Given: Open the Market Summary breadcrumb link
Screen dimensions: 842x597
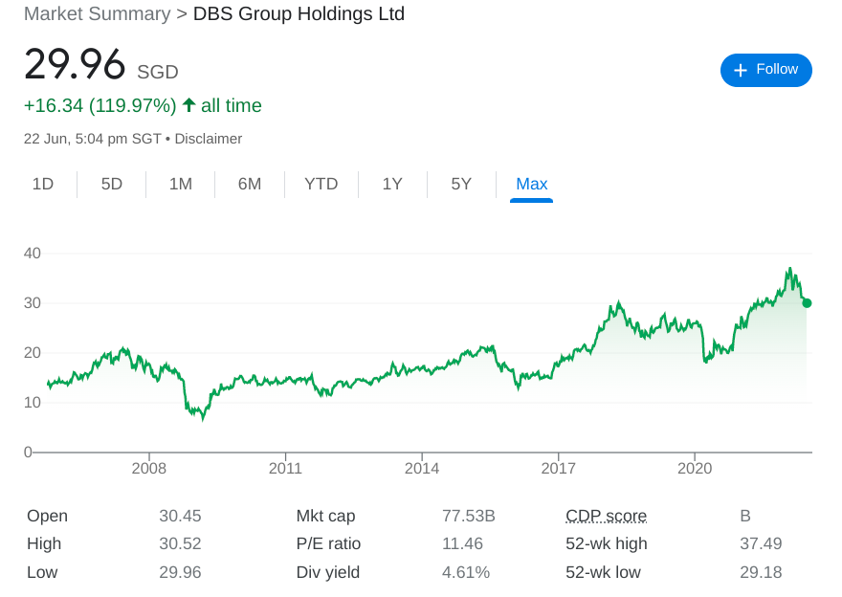Looking at the screenshot, I should click(98, 14).
